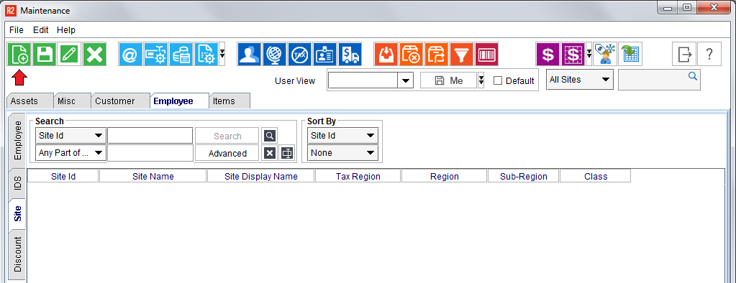
Task: Switch to the Assets tab
Action: (x=29, y=101)
